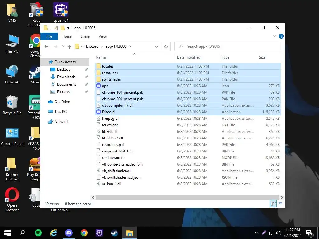Select the app icon file

[98, 86]
